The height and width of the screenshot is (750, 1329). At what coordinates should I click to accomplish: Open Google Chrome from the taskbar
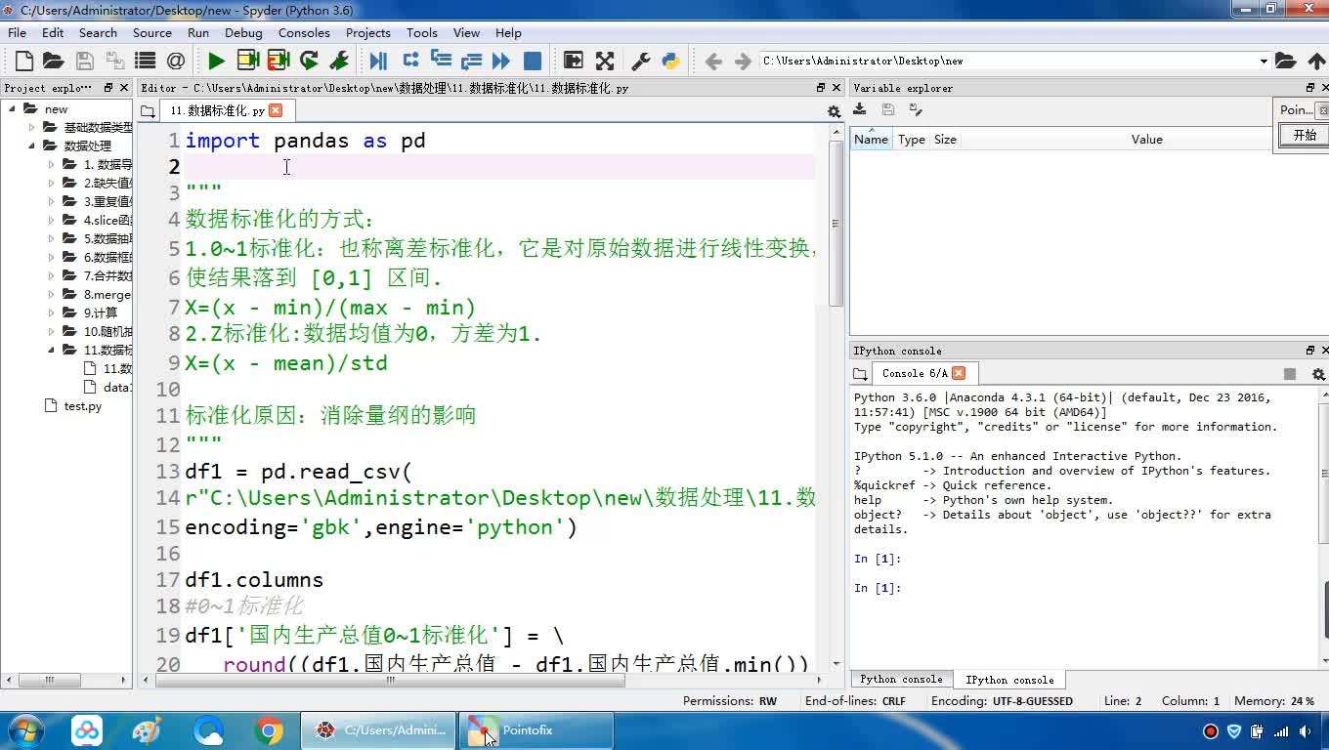269,730
